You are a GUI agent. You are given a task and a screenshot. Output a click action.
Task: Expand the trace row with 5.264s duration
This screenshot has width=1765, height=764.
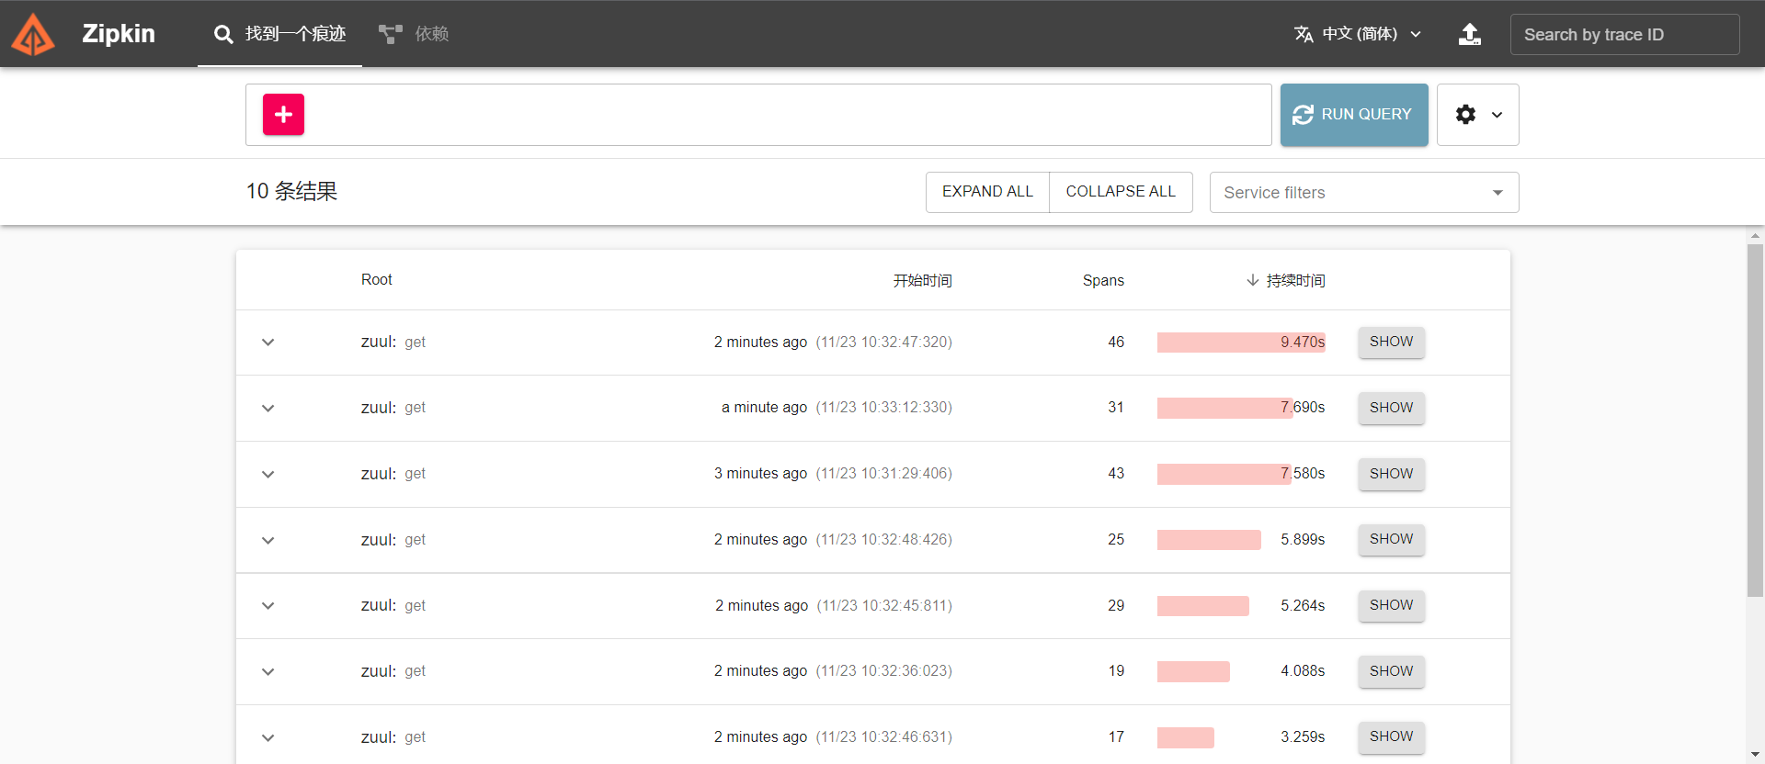coord(268,605)
